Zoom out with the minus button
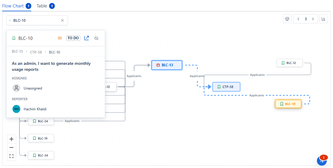The height and width of the screenshot is (168, 333). pos(12,147)
